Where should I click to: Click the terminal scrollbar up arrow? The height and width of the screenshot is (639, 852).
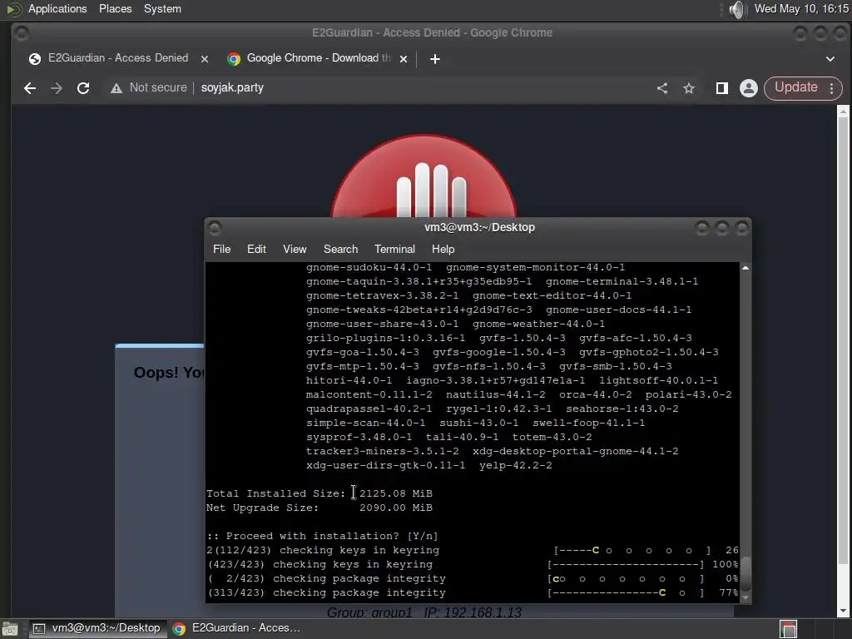745,268
